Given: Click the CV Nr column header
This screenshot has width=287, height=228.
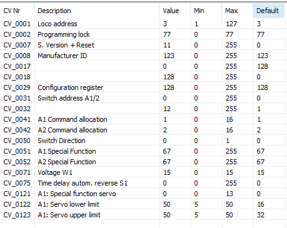Looking at the screenshot, I should (x=17, y=11).
